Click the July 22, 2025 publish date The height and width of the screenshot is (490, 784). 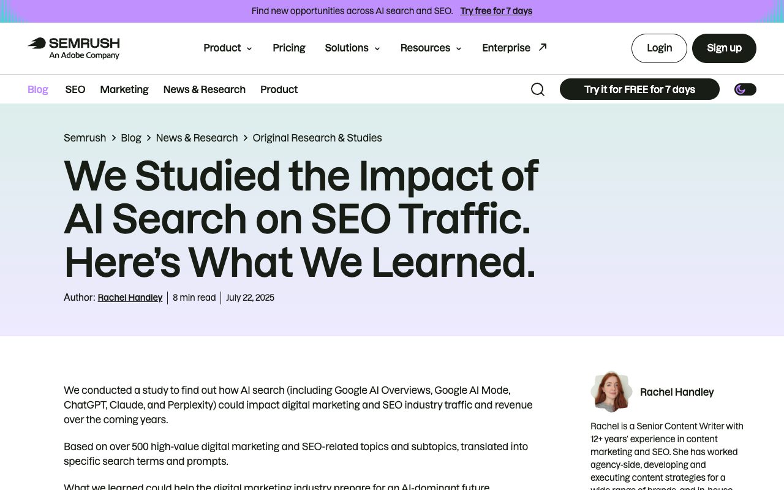[x=250, y=298]
